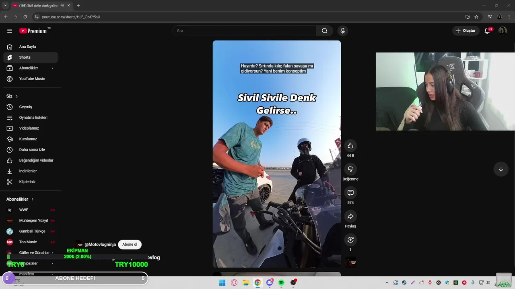
Task: Like the short with thumbs up
Action: point(350,145)
